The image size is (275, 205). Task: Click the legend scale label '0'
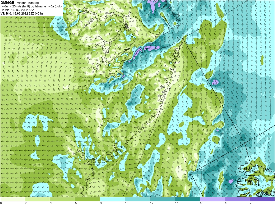[x=1, y=203]
